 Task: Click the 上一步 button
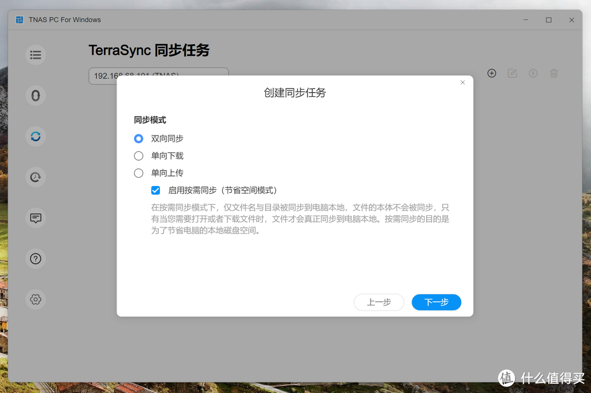379,302
